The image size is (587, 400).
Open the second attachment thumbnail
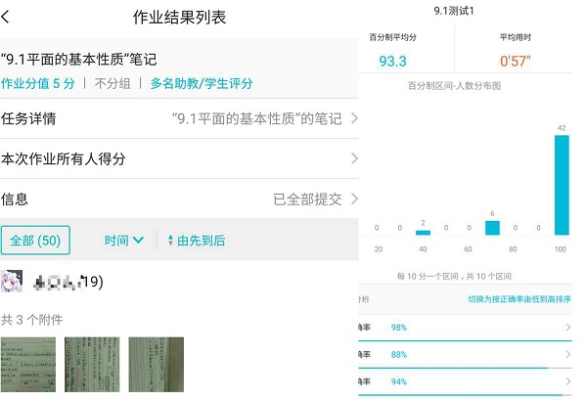tap(91, 365)
